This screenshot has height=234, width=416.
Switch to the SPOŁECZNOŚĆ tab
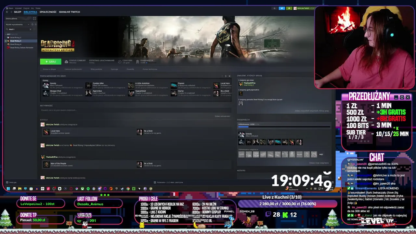48,12
